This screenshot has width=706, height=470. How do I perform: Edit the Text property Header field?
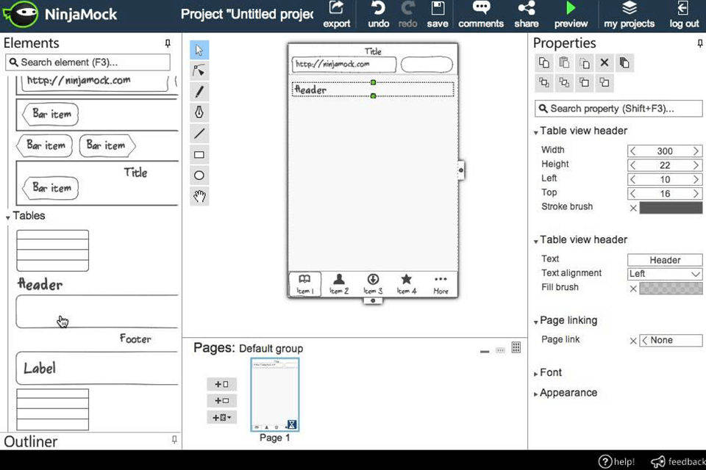click(665, 260)
